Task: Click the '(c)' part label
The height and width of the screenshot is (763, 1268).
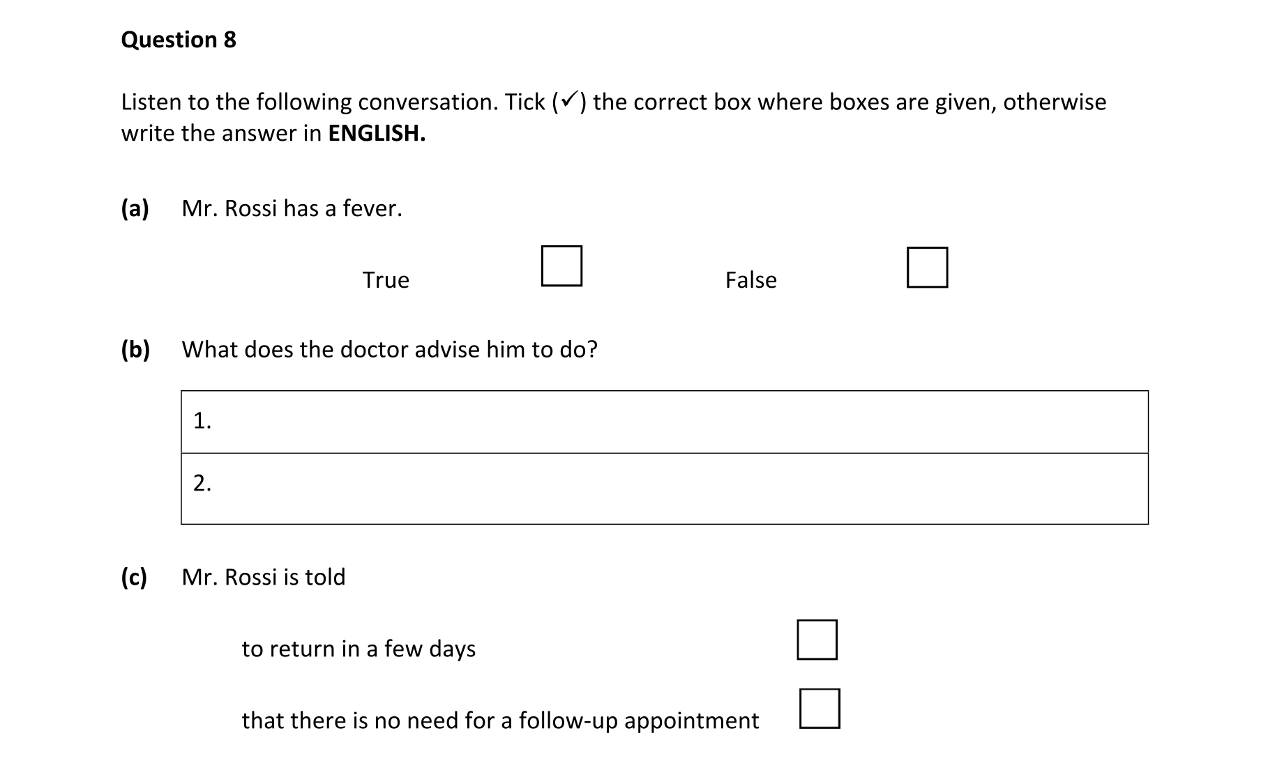Action: tap(134, 577)
